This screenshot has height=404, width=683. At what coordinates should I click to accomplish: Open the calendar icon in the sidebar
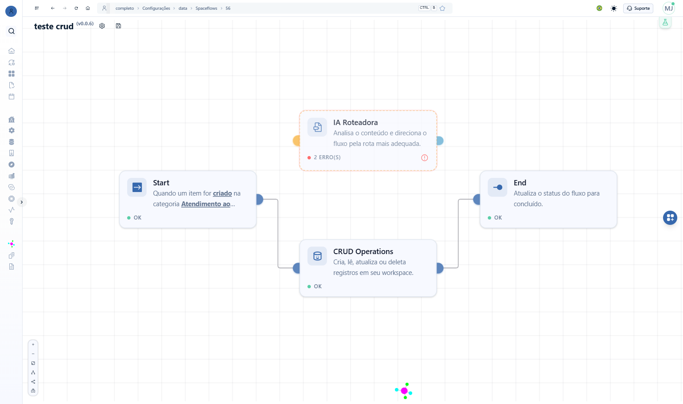pyautogui.click(x=12, y=96)
